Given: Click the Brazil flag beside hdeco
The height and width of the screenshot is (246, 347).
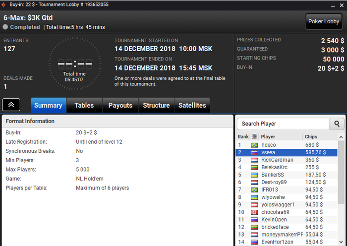Looking at the screenshot, I should (x=254, y=145).
